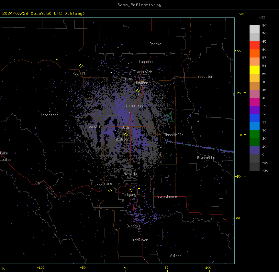Click the Banff label
The image size is (279, 272).
[x=40, y=183]
